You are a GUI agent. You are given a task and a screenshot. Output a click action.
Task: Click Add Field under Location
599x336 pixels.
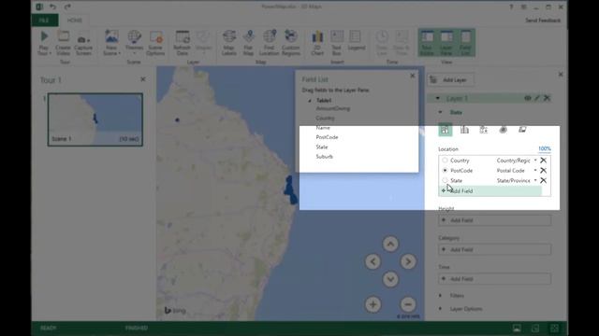490,190
